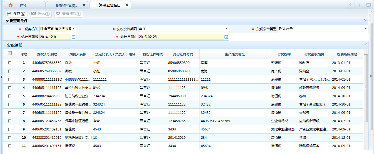
Task: Sort by 纳税人名称 column header
Action: (x=78, y=54)
